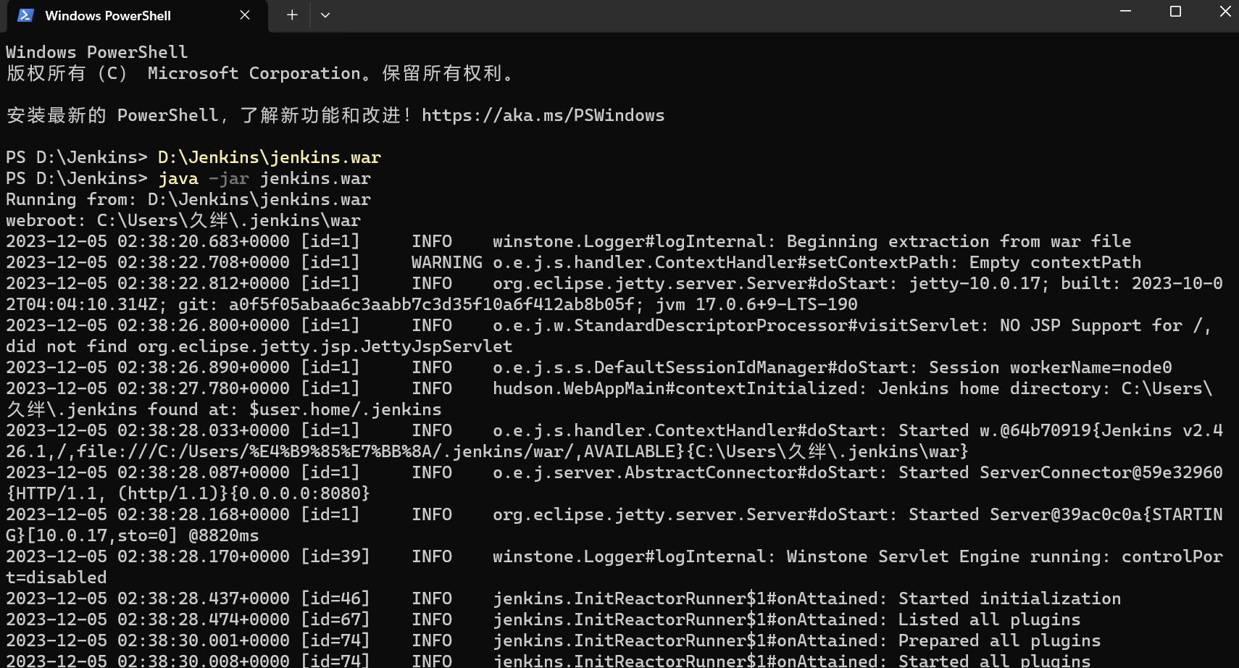This screenshot has height=668, width=1239.
Task: Expand the new-tab profile dropdown chevron
Action: click(x=325, y=15)
